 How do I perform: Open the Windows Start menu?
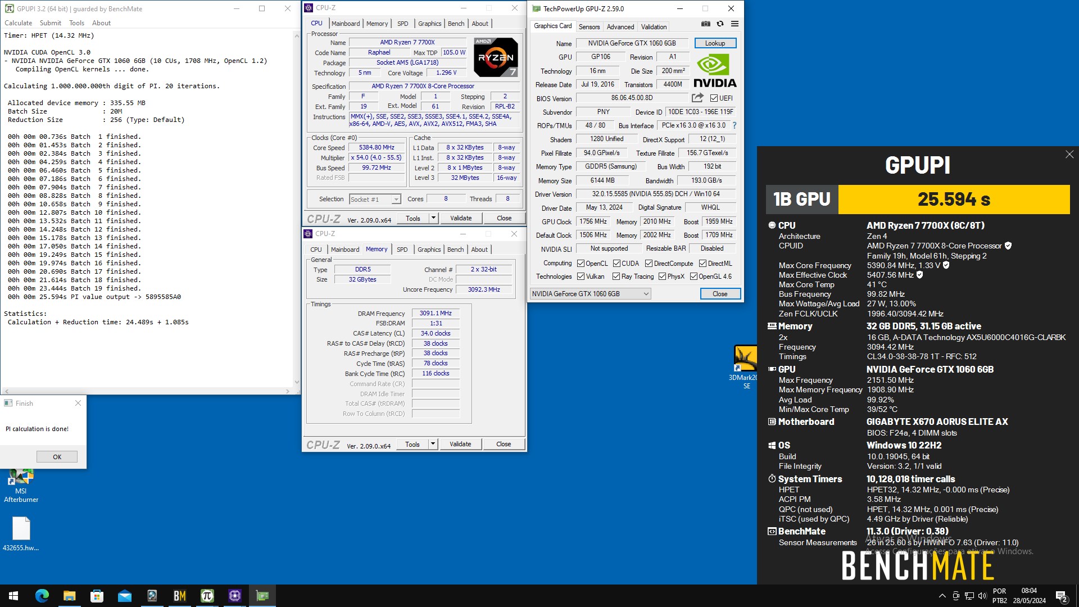[13, 596]
